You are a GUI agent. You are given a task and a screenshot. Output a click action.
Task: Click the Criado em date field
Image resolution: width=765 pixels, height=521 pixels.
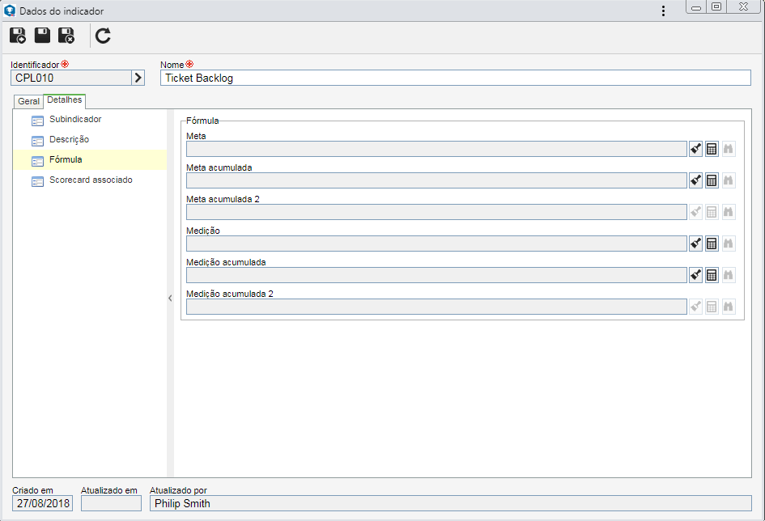click(42, 503)
